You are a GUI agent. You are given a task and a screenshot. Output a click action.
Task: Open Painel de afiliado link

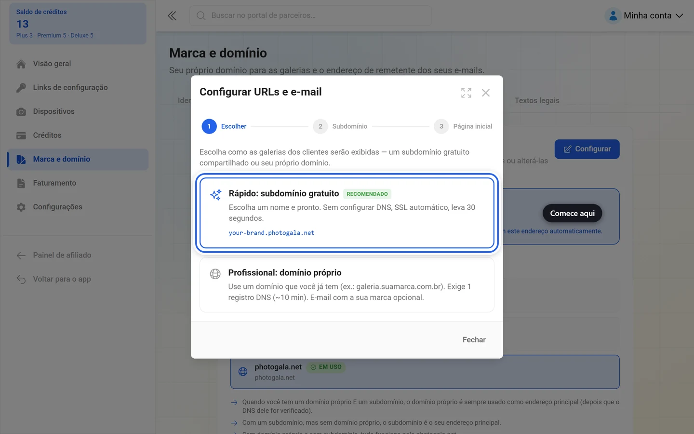[78, 255]
